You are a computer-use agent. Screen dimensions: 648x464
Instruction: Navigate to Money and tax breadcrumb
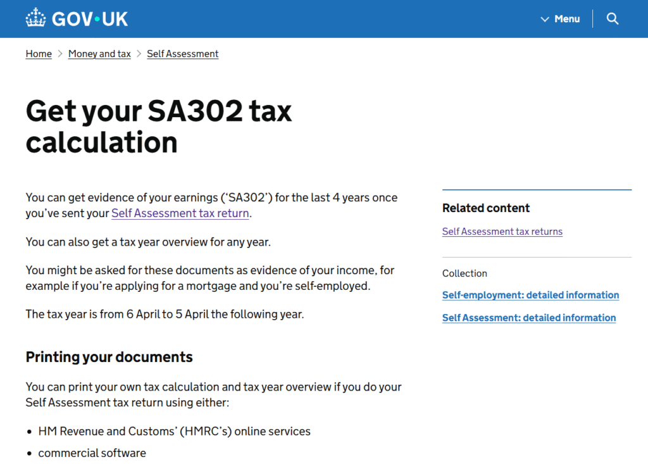(x=99, y=54)
